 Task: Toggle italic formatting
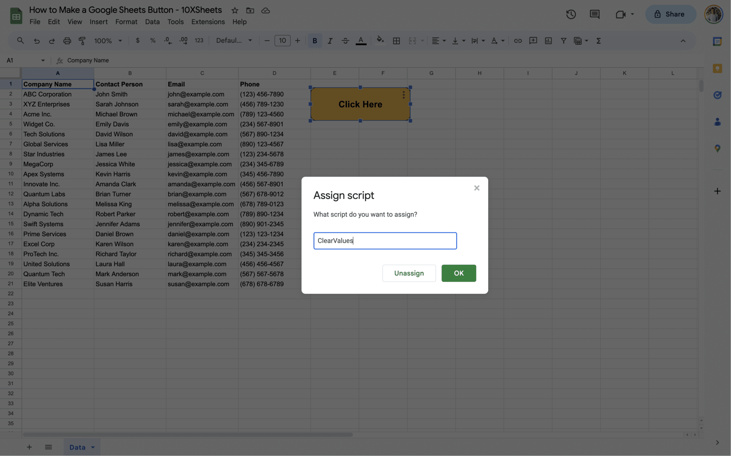tap(330, 41)
